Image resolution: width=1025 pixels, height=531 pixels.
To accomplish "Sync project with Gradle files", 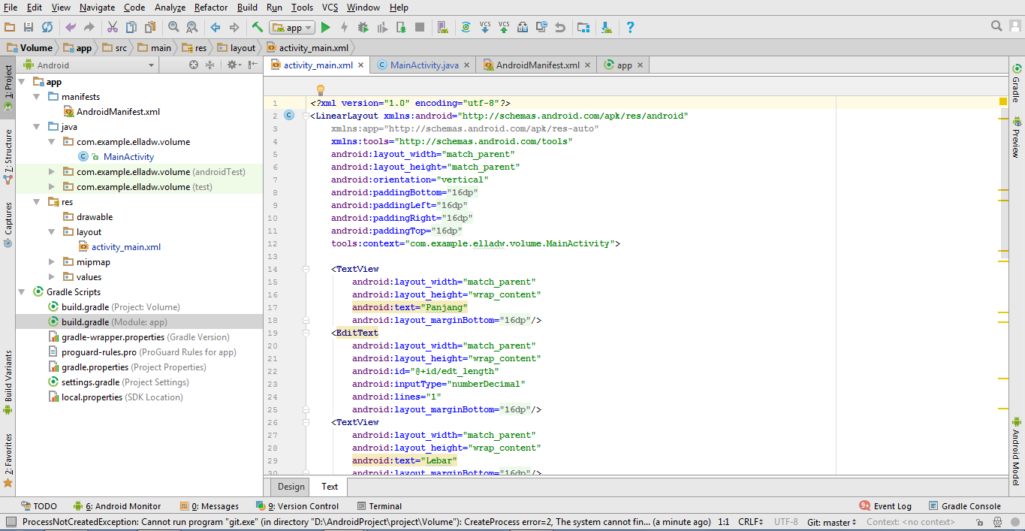I will pyautogui.click(x=466, y=27).
